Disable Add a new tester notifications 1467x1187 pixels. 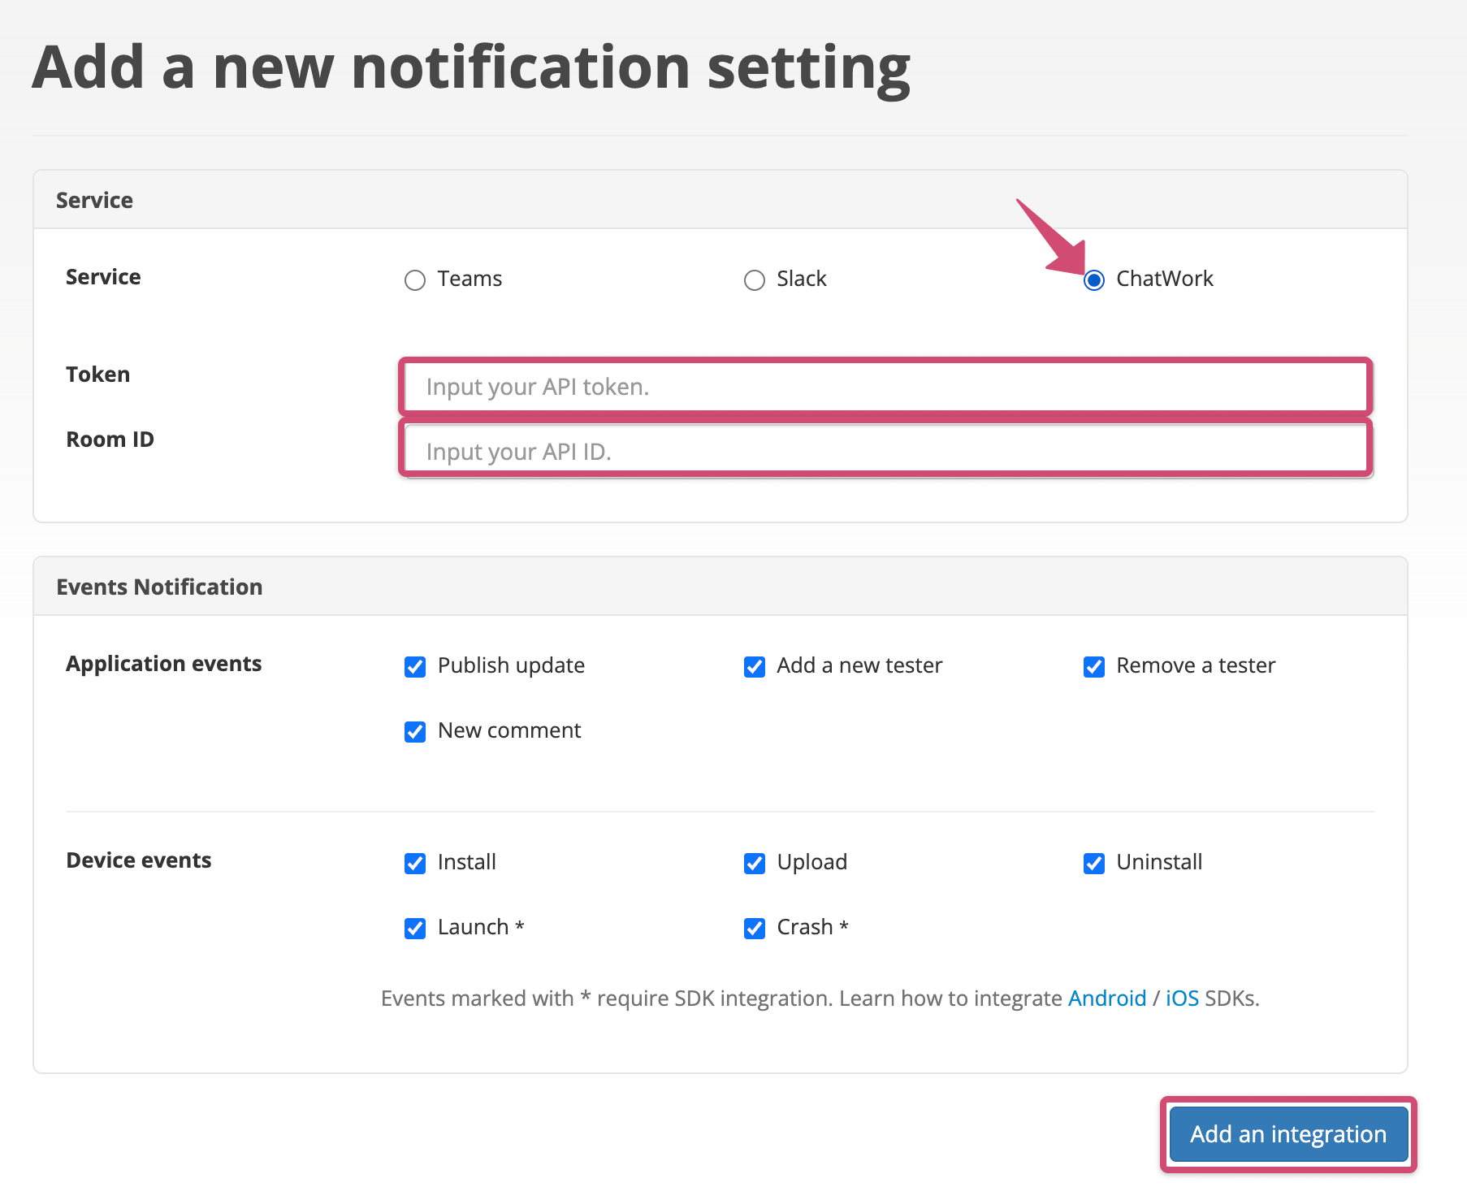pos(755,666)
